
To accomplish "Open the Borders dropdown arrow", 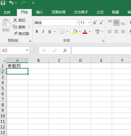I will click(67, 32).
